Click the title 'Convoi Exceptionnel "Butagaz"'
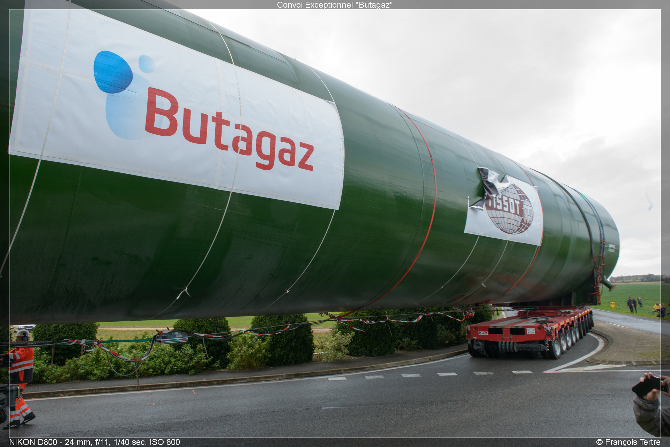The width and height of the screenshot is (670, 447). click(335, 5)
